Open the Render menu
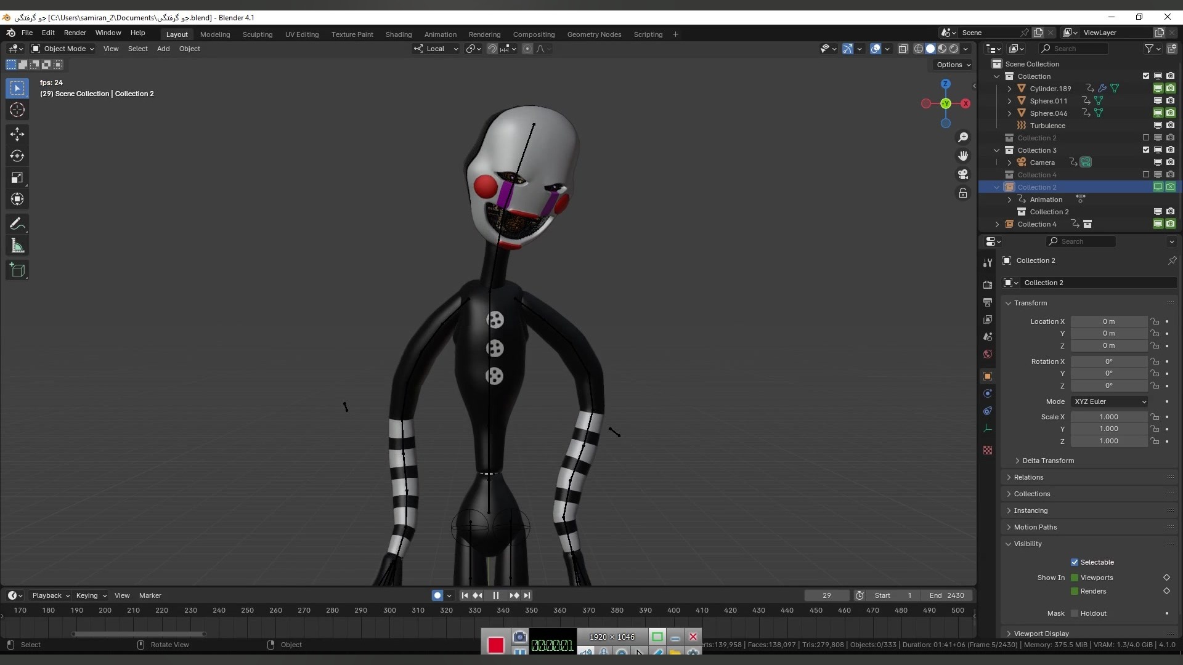The height and width of the screenshot is (665, 1183). [x=75, y=33]
